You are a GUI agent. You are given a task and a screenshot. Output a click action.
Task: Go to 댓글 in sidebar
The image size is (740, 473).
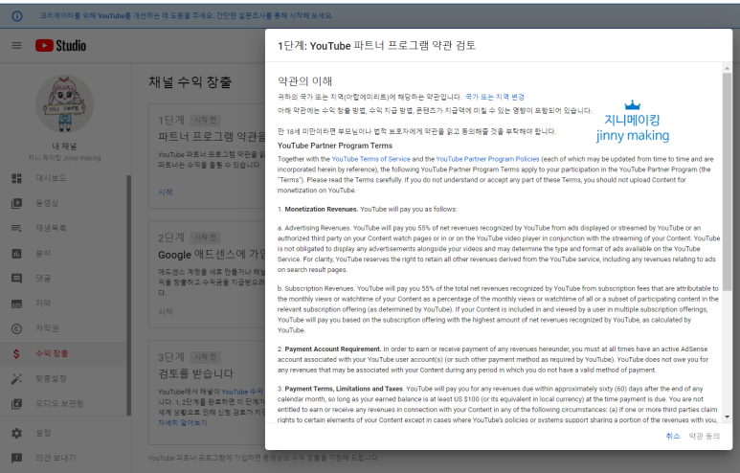[x=43, y=278]
